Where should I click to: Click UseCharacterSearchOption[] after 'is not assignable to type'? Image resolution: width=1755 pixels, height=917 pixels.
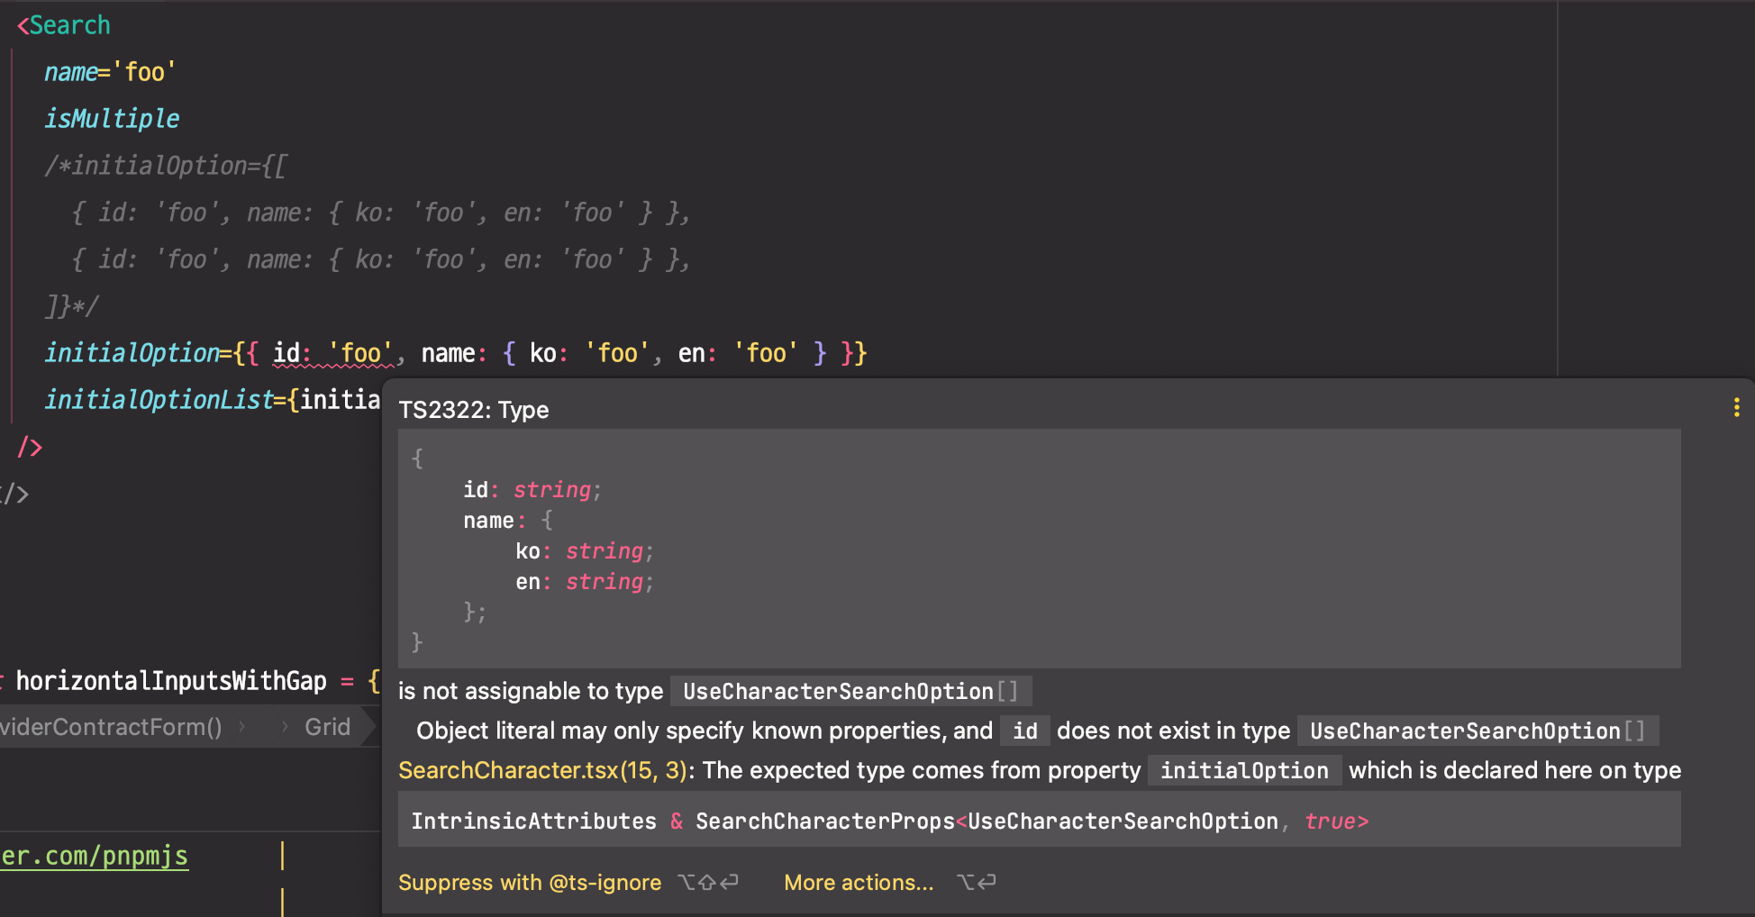[x=850, y=692]
